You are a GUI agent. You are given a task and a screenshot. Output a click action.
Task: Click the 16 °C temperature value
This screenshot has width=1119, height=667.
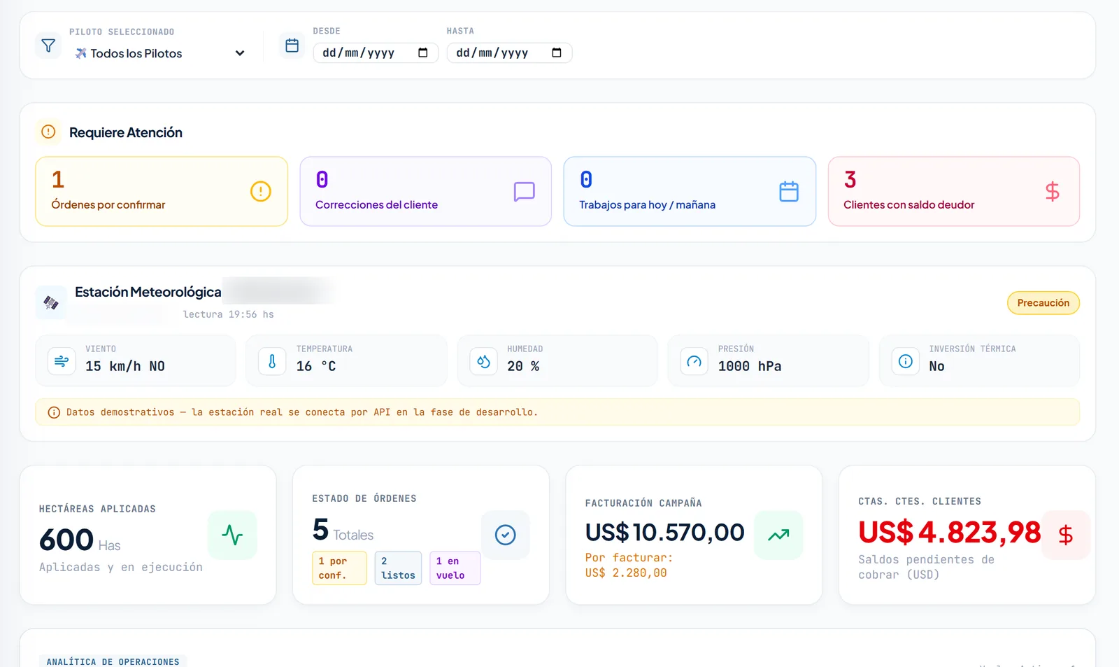click(x=316, y=366)
